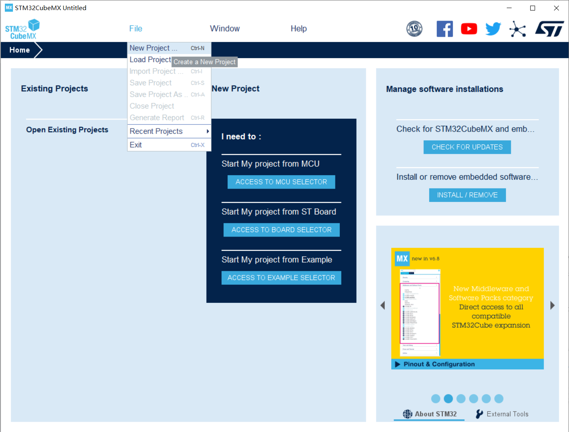The height and width of the screenshot is (432, 569).
Task: Select third carousel dot
Action: click(x=461, y=399)
